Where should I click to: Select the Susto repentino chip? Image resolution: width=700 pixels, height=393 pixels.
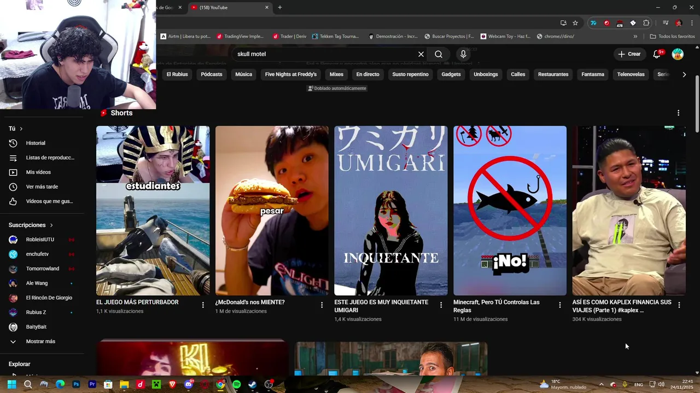coord(410,74)
